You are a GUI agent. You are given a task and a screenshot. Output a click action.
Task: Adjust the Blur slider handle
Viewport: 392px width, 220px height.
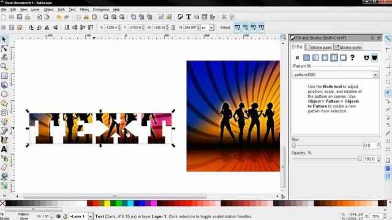294,145
